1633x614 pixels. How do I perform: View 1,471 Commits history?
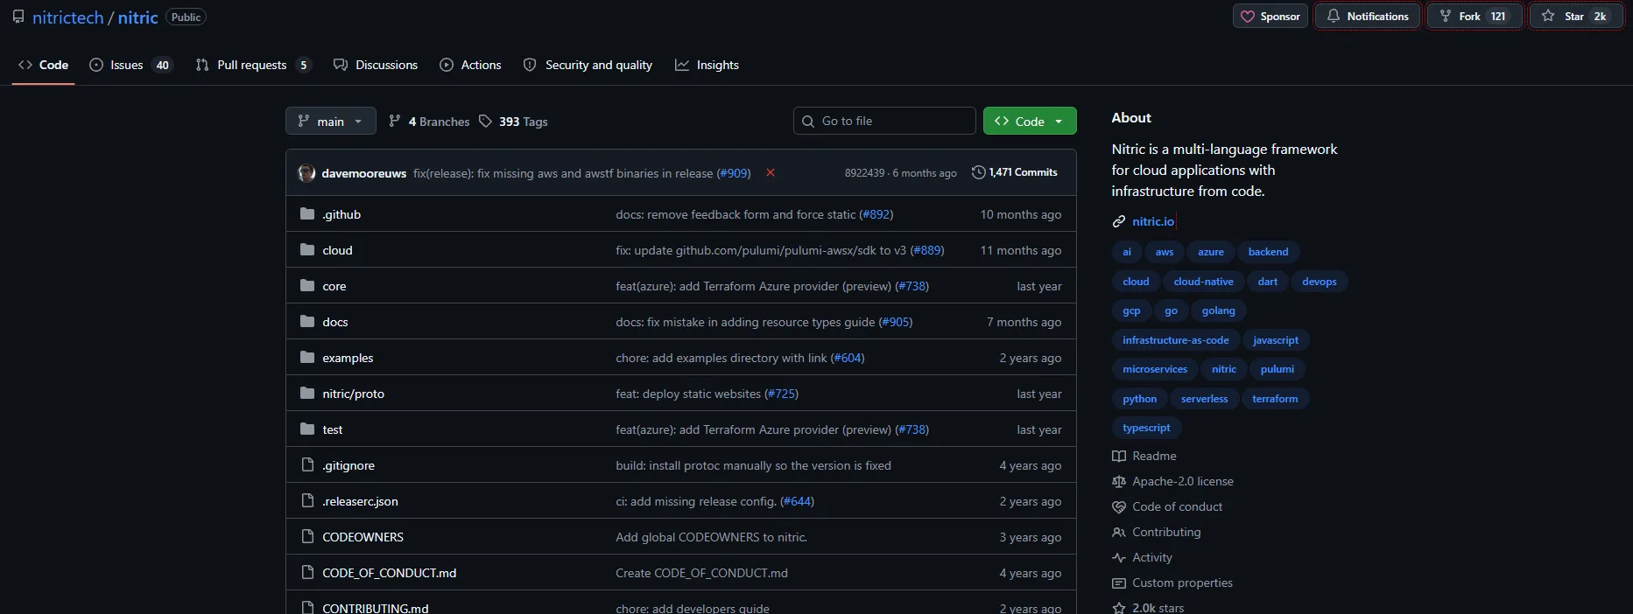1015,172
